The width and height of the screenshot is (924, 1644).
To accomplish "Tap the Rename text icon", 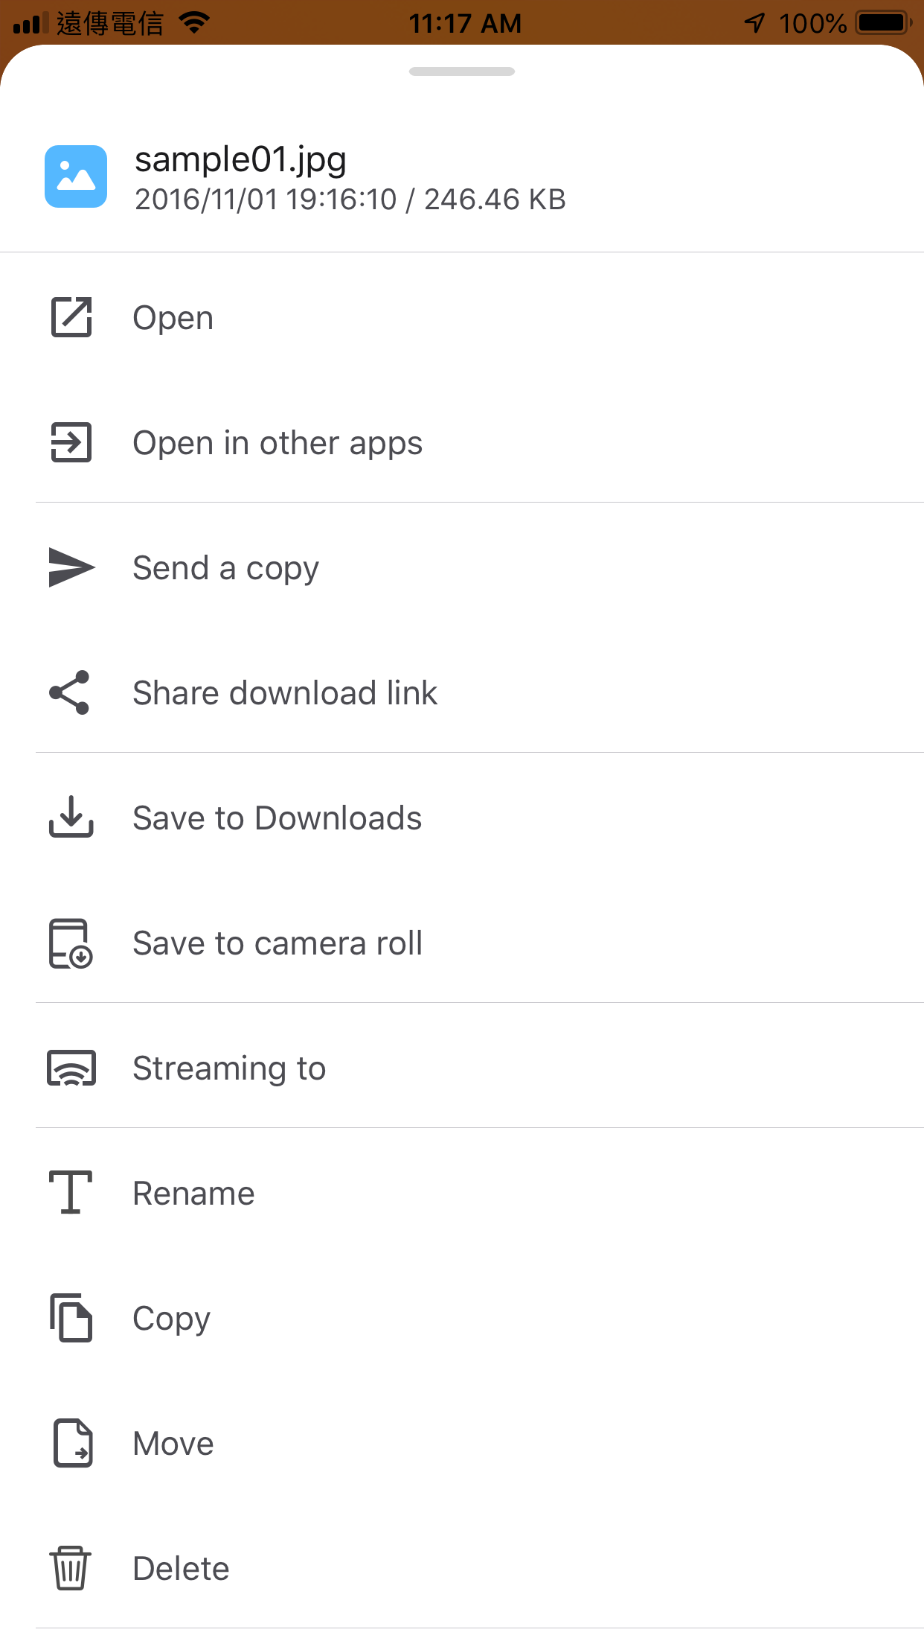I will (71, 1192).
